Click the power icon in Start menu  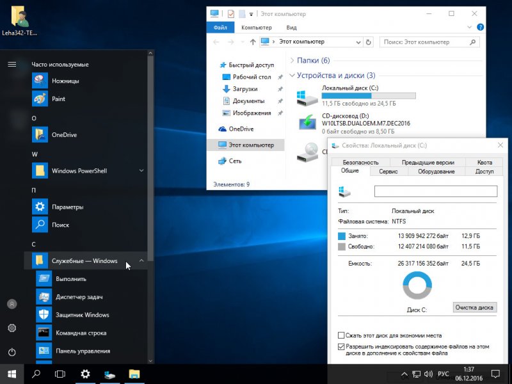[12, 352]
